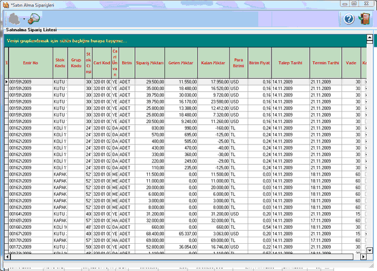The image size is (377, 271).
Task: Toggle checkbox in the 00167\2009 row
Action: [365, 233]
